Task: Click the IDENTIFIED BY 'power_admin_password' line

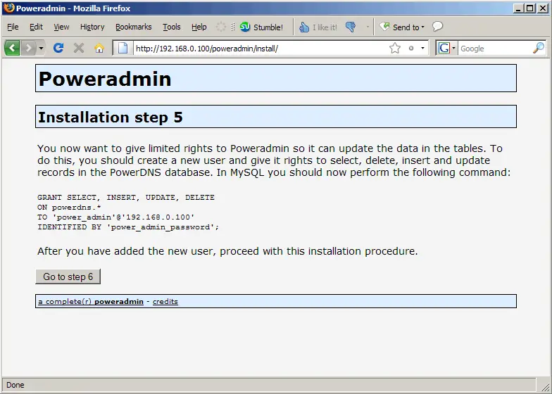Action: [128, 227]
